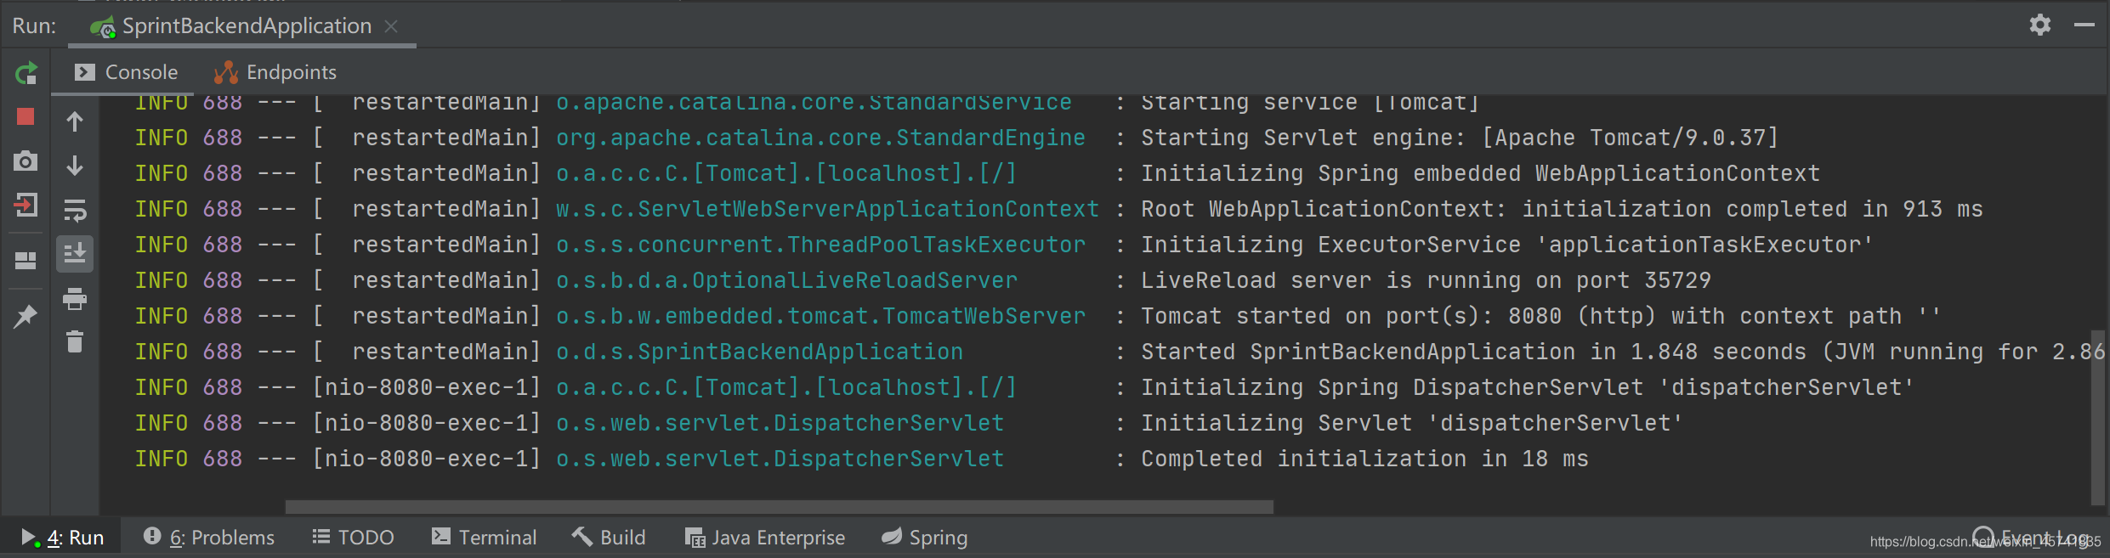2110x558 pixels.
Task: Click 'o.s.b.w.embedded.tomcat.TomcatWebServer' logger name
Action: point(820,316)
